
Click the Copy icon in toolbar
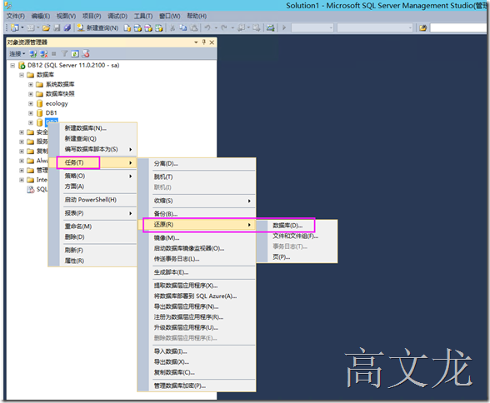click(x=183, y=27)
